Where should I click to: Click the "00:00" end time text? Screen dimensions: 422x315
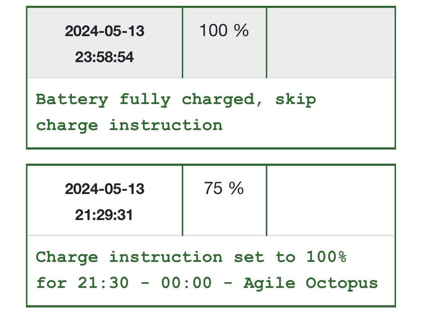coord(186,283)
